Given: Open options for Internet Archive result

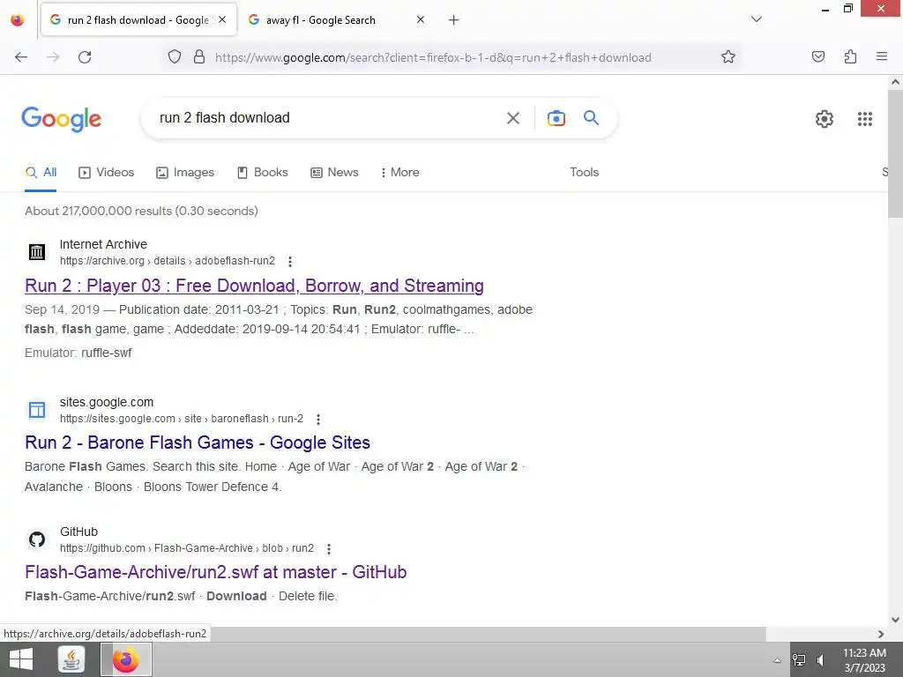Looking at the screenshot, I should point(290,261).
